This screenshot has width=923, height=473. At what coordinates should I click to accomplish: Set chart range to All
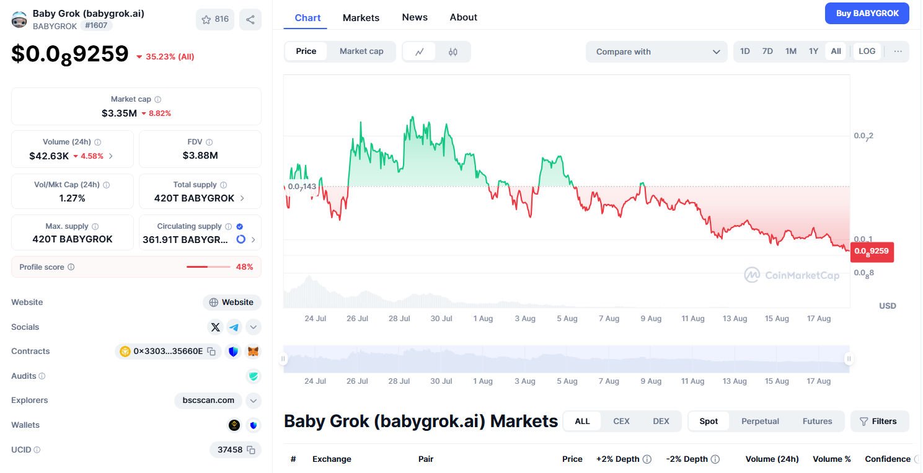pos(836,51)
